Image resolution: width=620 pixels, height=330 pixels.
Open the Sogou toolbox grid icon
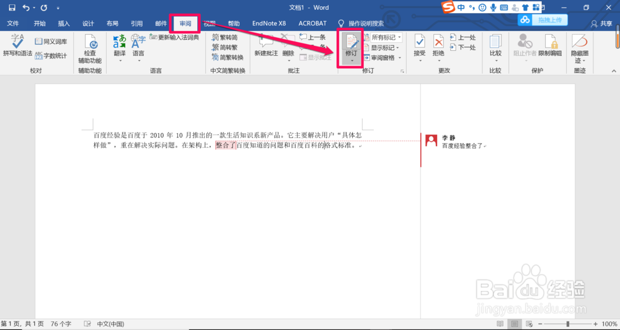536,7
